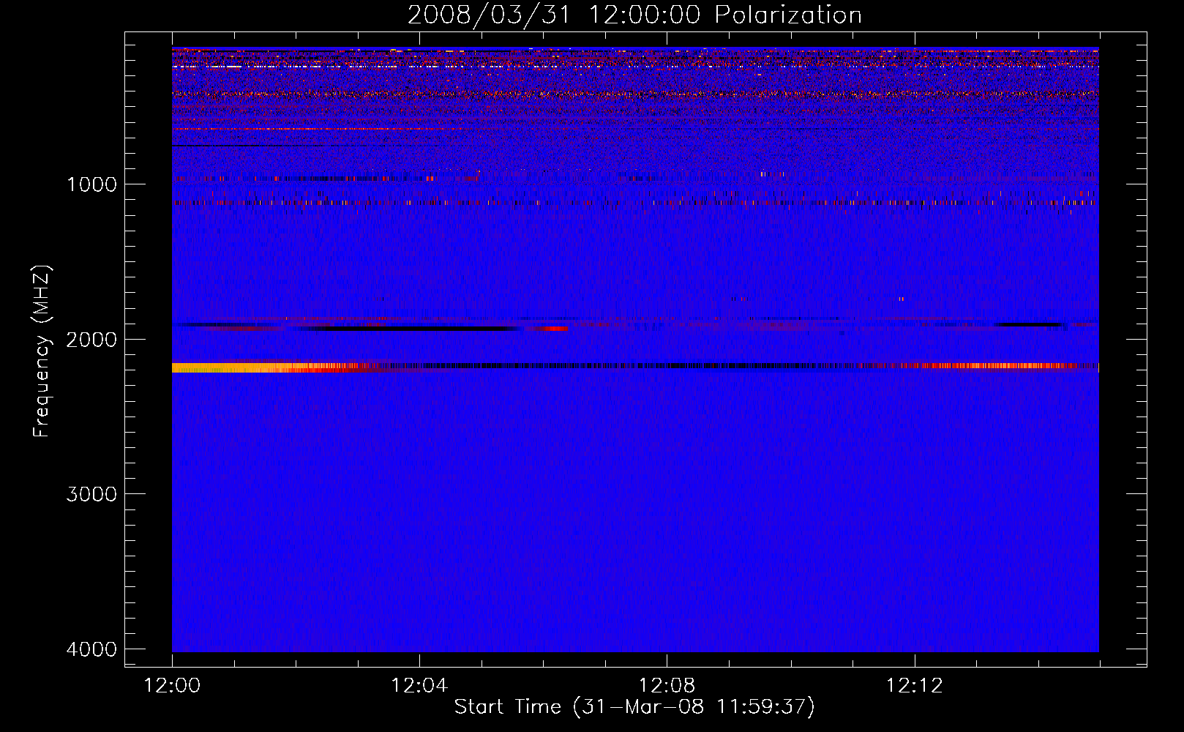The image size is (1184, 732).
Task: Click the 2000 frequency tick label
Action: pos(91,339)
